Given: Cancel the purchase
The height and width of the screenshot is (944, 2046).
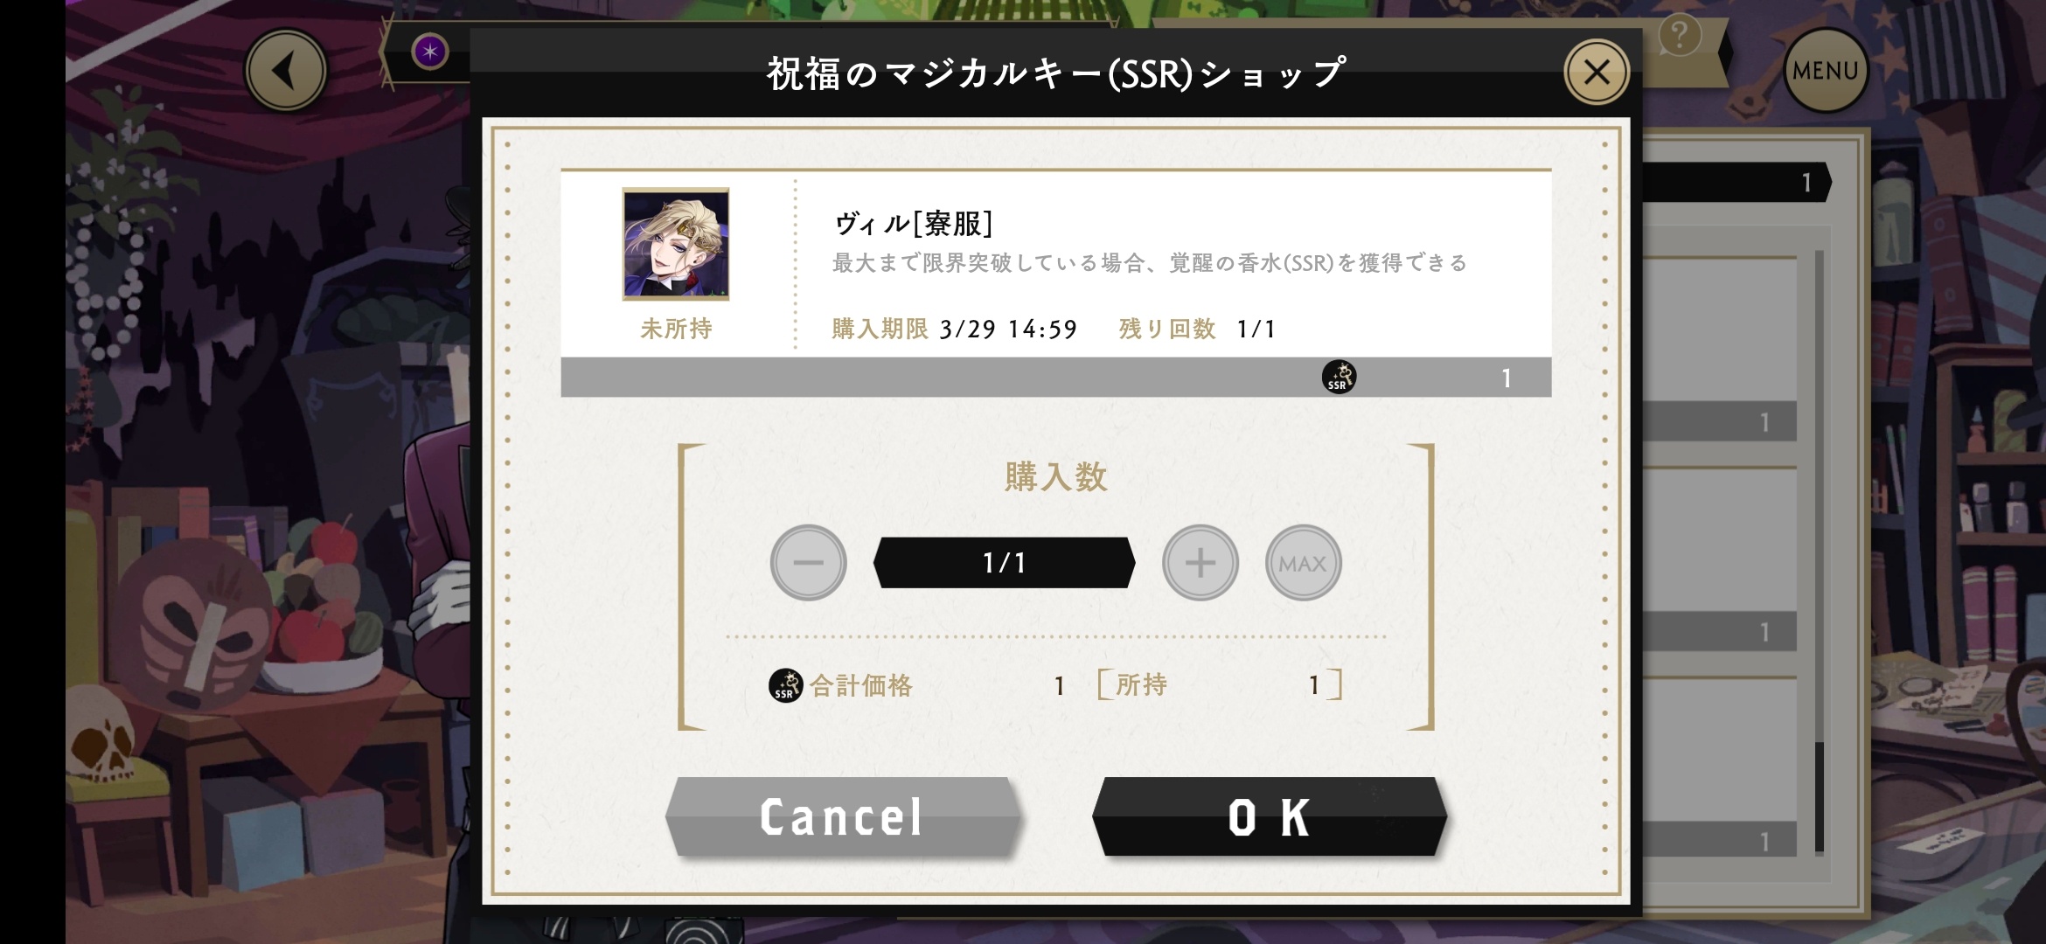Looking at the screenshot, I should 843,817.
